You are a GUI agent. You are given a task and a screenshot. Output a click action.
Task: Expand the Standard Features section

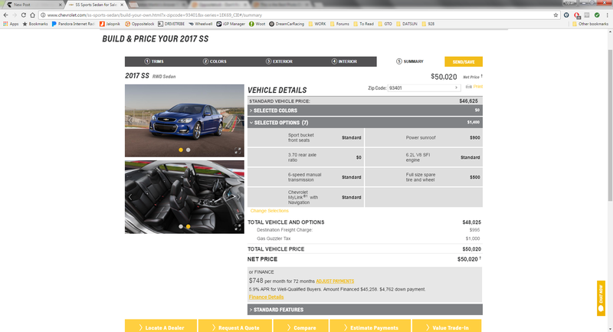(x=365, y=310)
